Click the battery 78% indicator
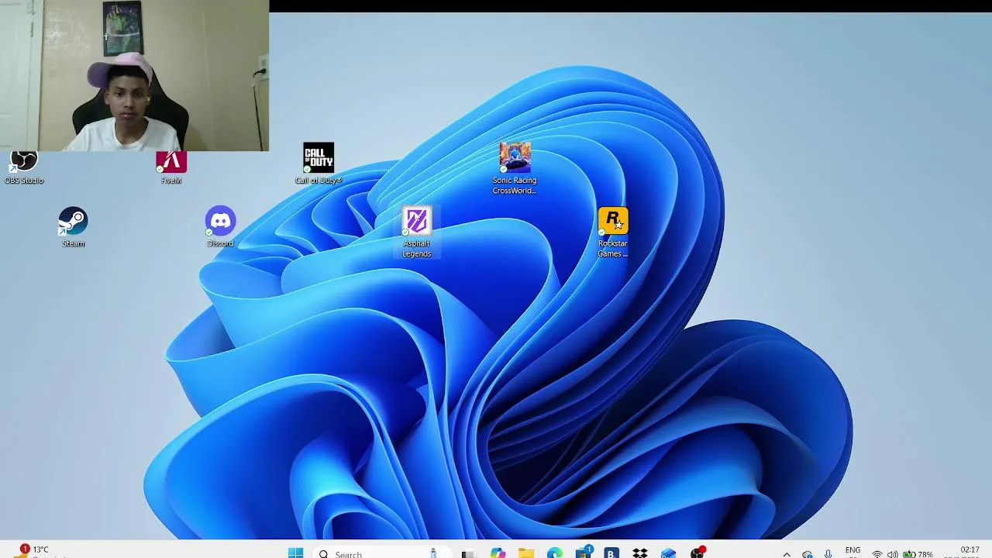Viewport: 992px width, 558px height. 918,554
